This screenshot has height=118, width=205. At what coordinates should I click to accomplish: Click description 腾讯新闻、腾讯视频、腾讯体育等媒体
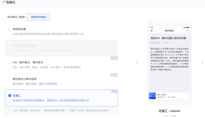(x=35, y=84)
